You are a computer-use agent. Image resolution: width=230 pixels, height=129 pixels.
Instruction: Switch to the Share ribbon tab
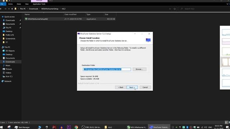pyautogui.click(x=19, y=4)
